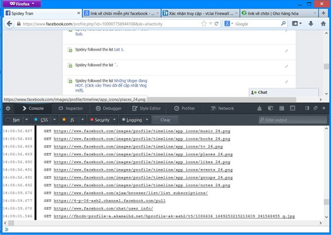Open the bookmarks menu button
The width and height of the screenshot is (331, 235).
pyautogui.click(x=297, y=24)
